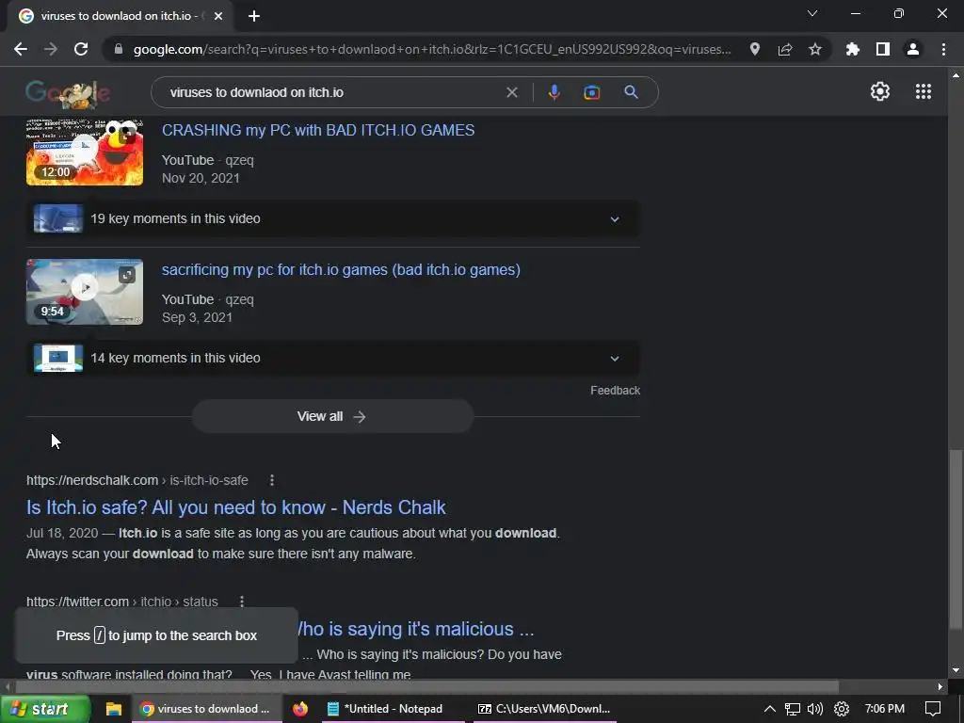Open the 'saying it's malicious' Twitter result
Viewport: 964px width, 723px height.
coord(415,629)
